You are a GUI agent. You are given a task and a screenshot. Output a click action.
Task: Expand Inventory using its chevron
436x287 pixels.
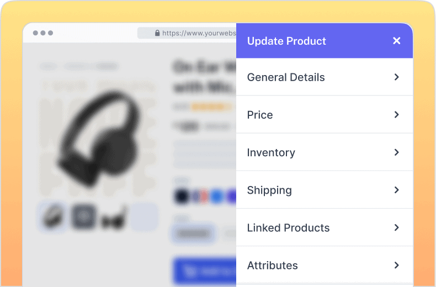coord(396,152)
